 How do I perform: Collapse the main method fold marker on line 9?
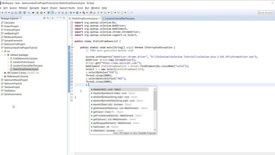pos(73,47)
